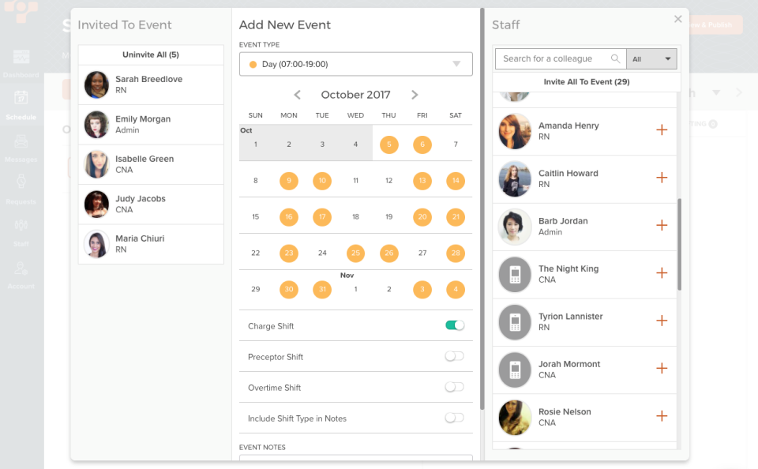This screenshot has height=469, width=758.
Task: Select October 5 on the calendar
Action: (x=388, y=145)
